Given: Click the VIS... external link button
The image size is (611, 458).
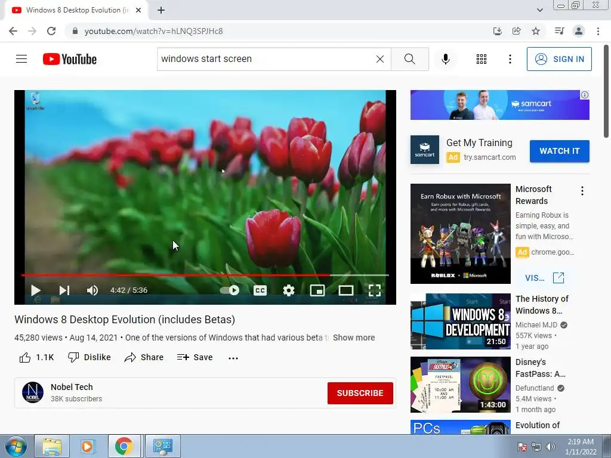Looking at the screenshot, I should 544,278.
